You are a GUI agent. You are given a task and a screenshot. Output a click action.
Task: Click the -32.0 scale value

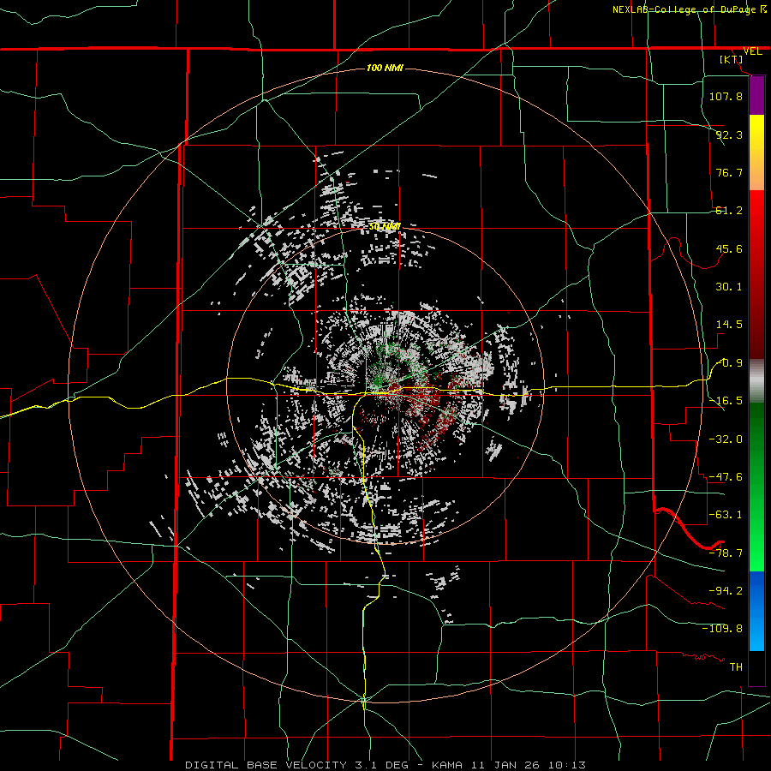(x=726, y=439)
